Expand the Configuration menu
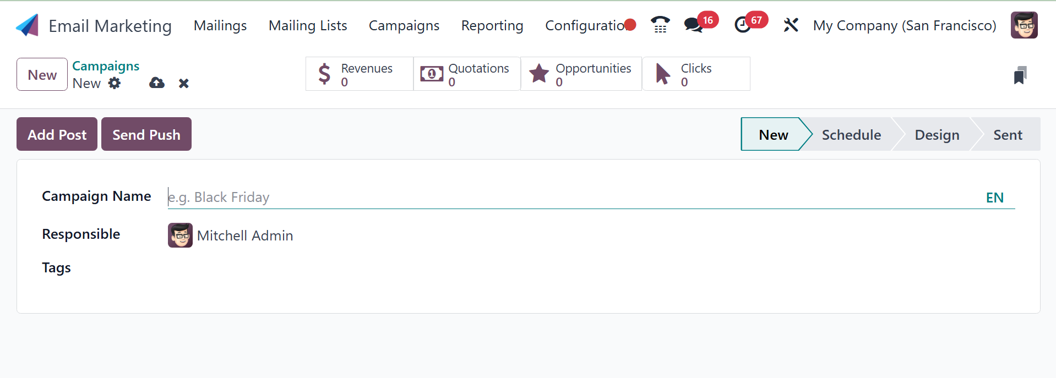Viewport: 1056px width, 378px height. 585,25
